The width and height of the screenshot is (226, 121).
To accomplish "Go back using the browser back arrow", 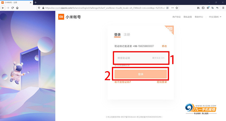I will pos(3,8).
